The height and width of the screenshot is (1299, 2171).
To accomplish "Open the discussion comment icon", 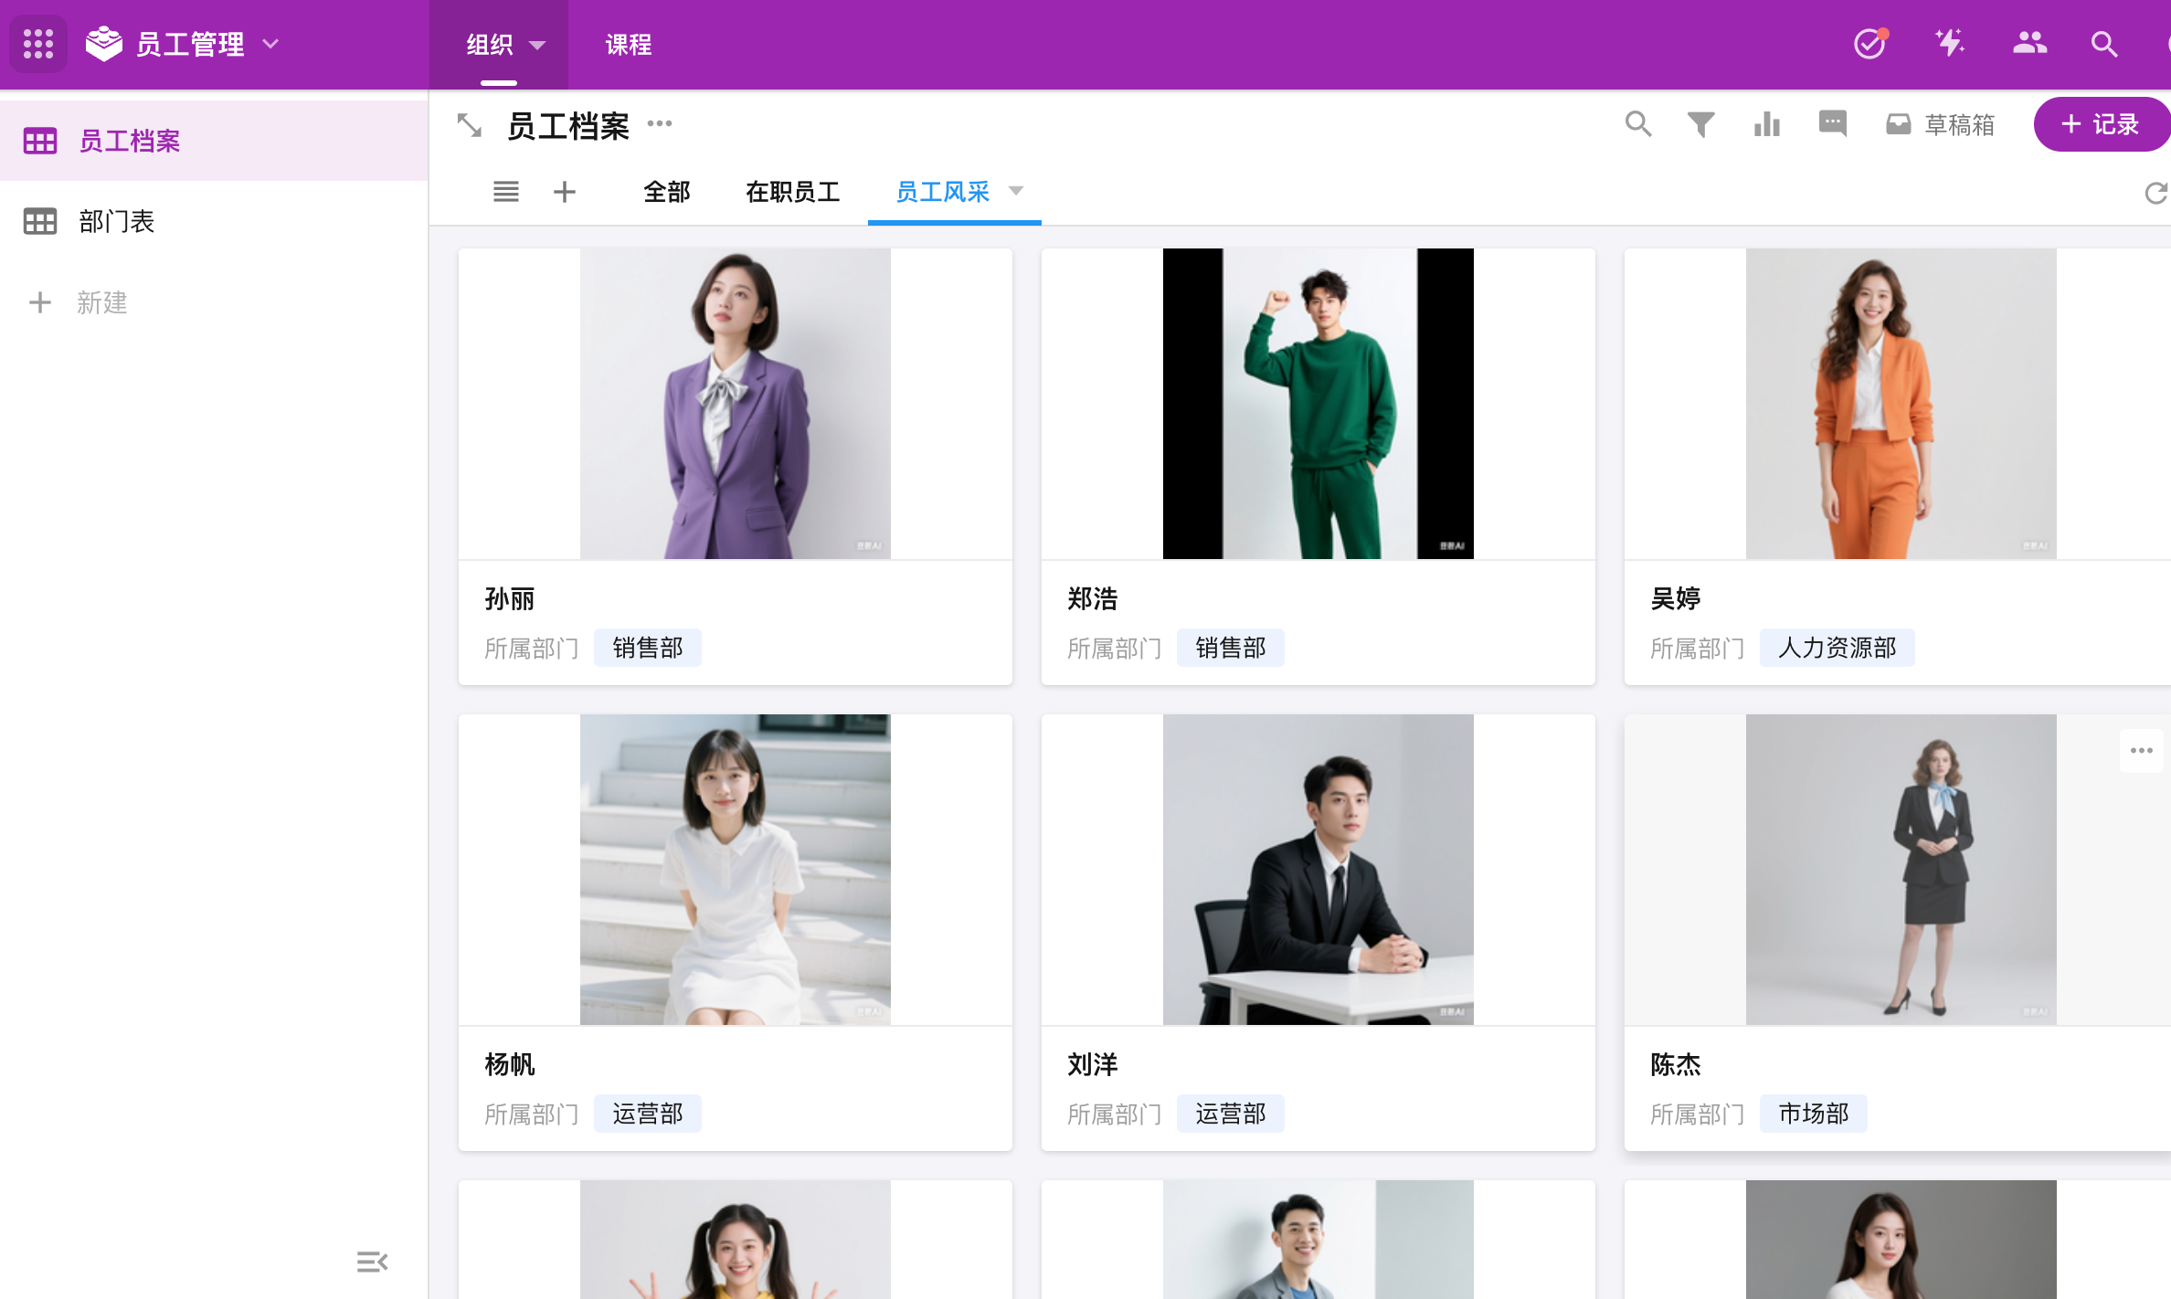I will pos(1833,124).
